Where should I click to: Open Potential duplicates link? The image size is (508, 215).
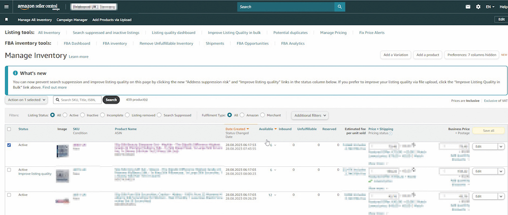coord(290,32)
